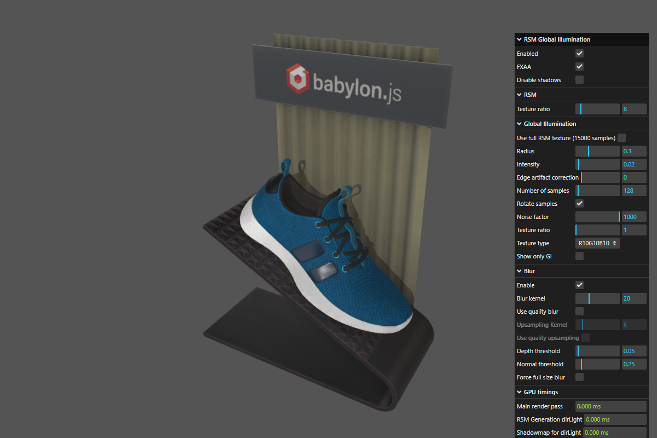Image resolution: width=657 pixels, height=438 pixels.
Task: Turn off FXAA antialiasing
Action: [x=579, y=66]
